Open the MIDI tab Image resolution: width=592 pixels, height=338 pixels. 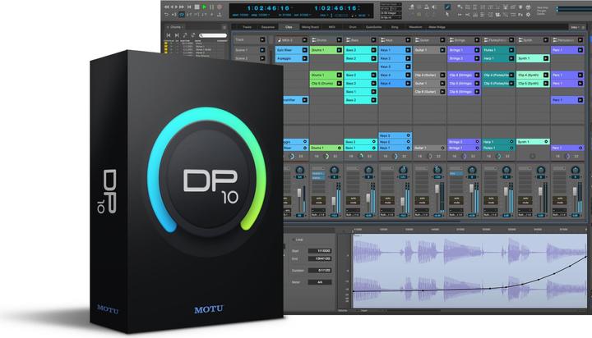[332, 27]
